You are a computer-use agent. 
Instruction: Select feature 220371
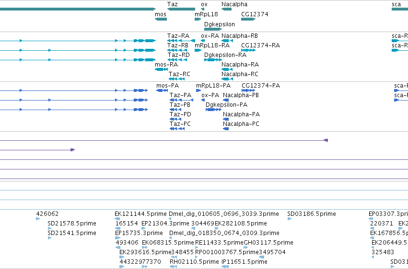382,224
